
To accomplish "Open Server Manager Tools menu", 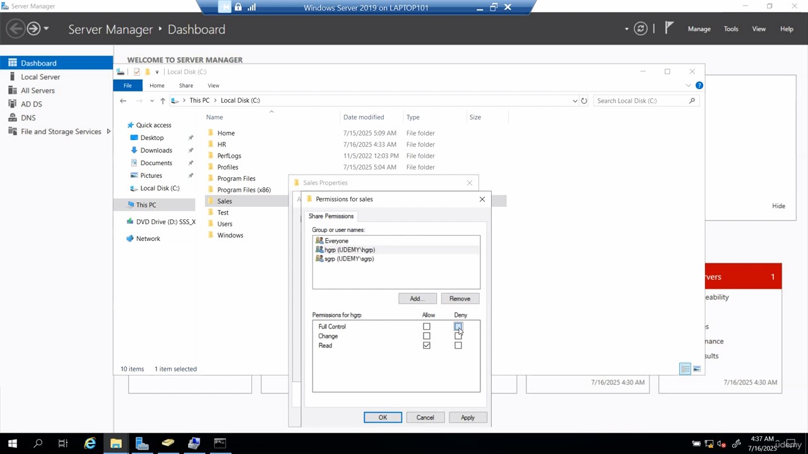I will tap(731, 29).
